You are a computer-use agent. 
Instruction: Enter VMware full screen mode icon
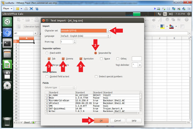tap(31, 9)
